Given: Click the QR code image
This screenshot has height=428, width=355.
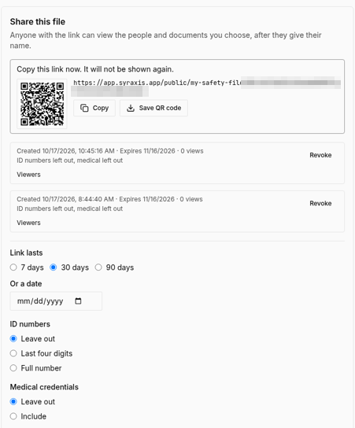Looking at the screenshot, I should point(42,104).
